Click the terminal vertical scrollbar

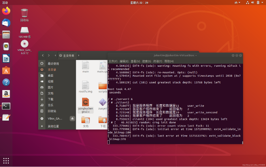tap(242, 143)
